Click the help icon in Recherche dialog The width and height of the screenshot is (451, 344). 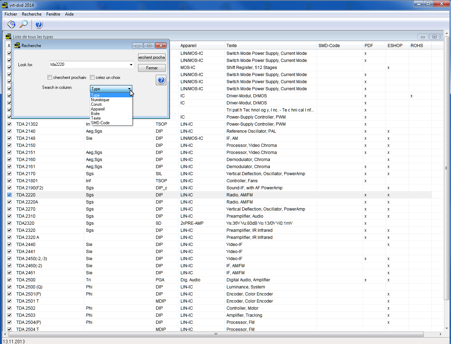click(161, 80)
